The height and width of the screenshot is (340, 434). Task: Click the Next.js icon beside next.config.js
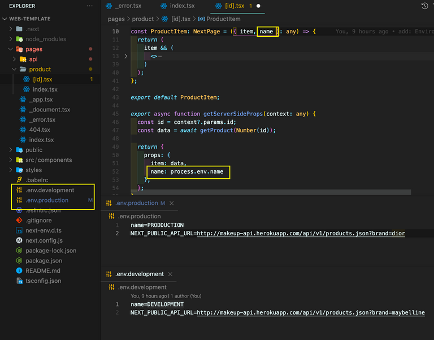[19, 240]
